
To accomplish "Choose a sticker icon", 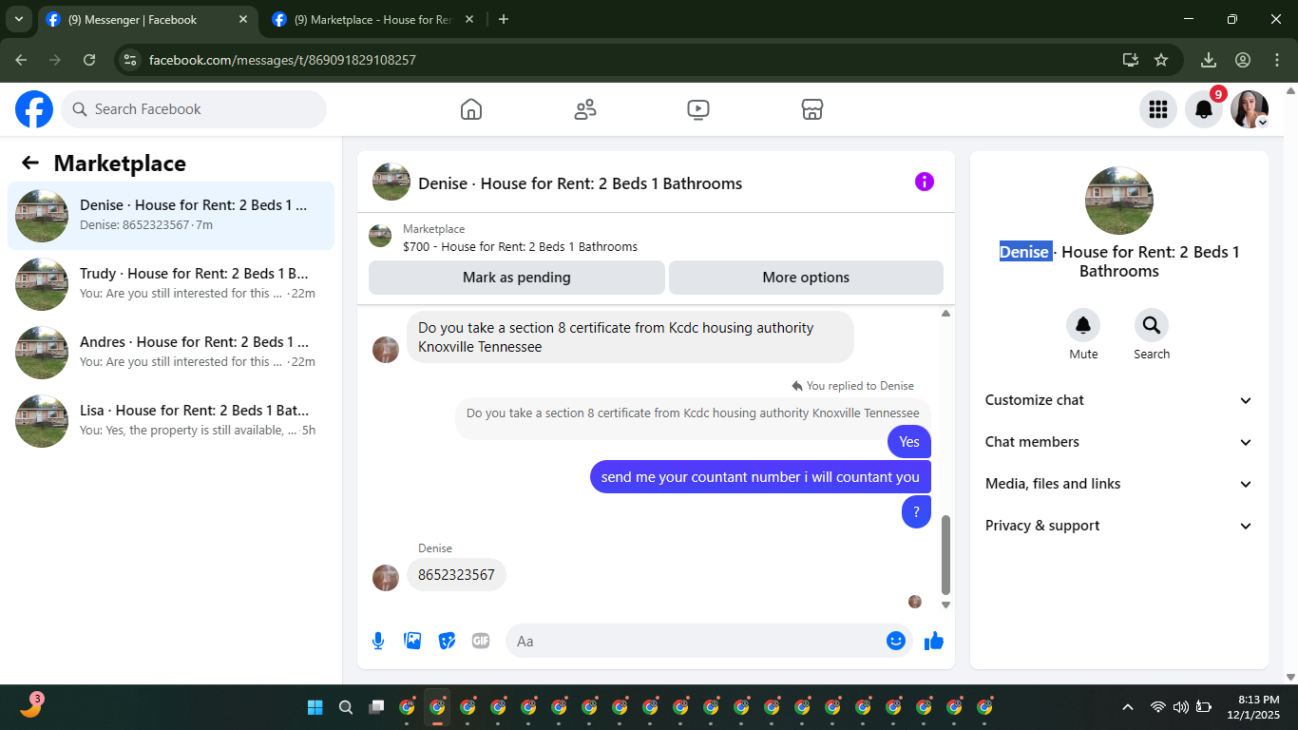I will (x=447, y=641).
